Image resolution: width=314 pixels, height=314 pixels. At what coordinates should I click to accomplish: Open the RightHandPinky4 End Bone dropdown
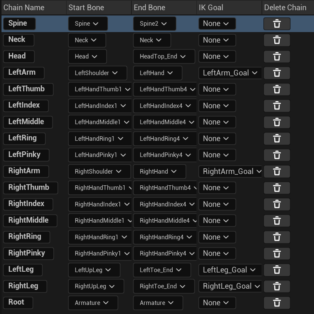(165, 254)
